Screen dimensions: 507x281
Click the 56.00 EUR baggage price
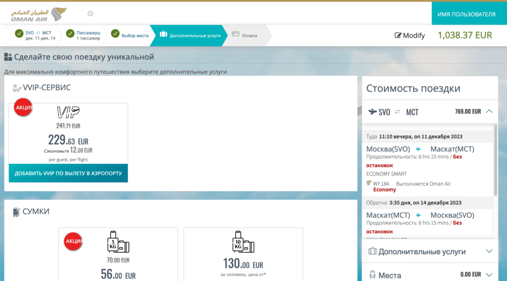[118, 275]
